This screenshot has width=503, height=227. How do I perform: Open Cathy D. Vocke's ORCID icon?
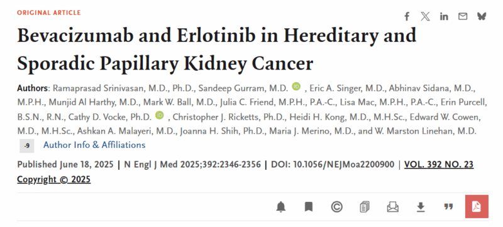[x=160, y=115]
